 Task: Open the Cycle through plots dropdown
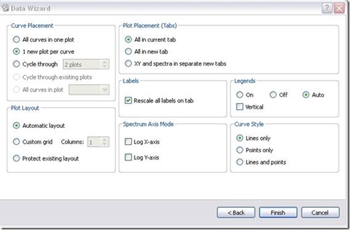[105, 65]
